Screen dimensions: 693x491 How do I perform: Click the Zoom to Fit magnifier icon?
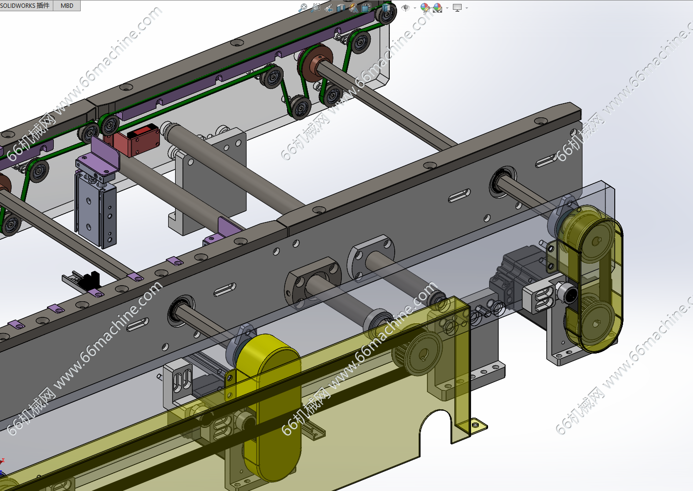(x=303, y=7)
